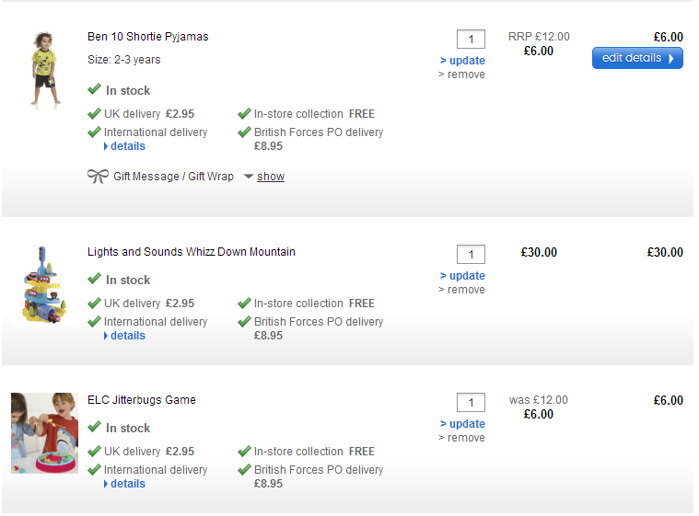Update quantity for ELC Jitterbugs Game
The width and height of the screenshot is (699, 516).
(x=466, y=424)
